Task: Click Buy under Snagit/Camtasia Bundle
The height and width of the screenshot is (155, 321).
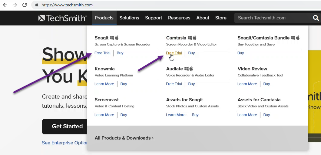Action: (240, 53)
